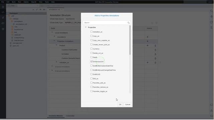214x120 pixels.
Task: Check Favorites_remove_ac property
Action: (91, 87)
